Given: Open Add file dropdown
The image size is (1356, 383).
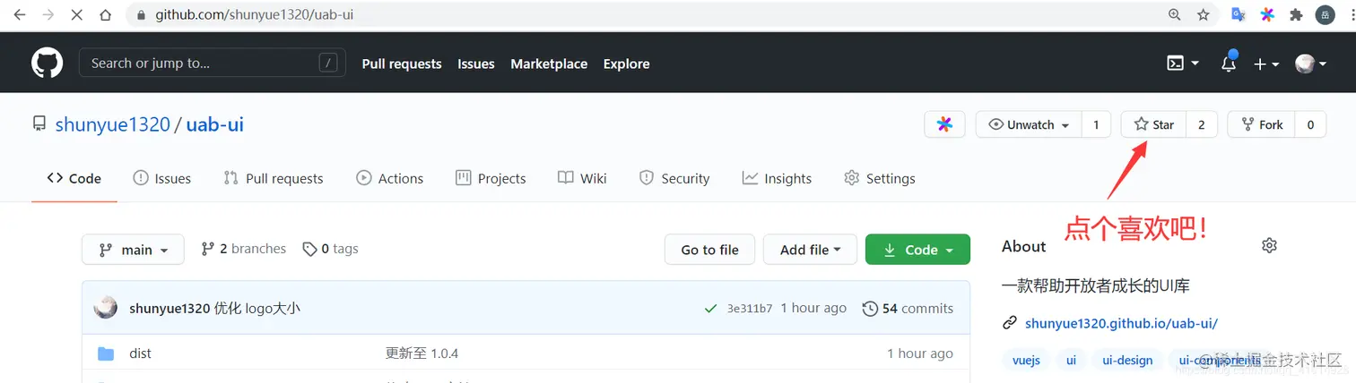Looking at the screenshot, I should pyautogui.click(x=810, y=250).
